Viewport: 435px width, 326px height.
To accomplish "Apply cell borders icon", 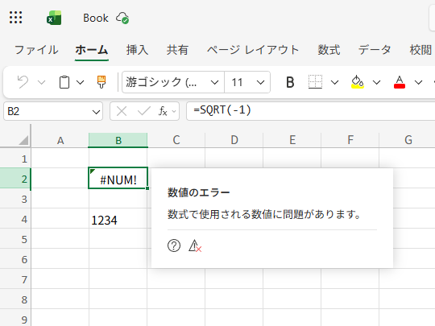I will pyautogui.click(x=315, y=82).
